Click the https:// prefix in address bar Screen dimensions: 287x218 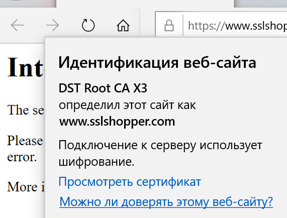206,26
